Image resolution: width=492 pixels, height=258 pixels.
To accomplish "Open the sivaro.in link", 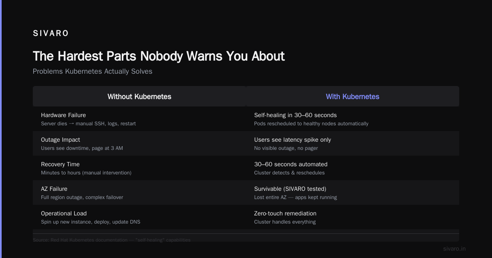I will tap(454, 249).
